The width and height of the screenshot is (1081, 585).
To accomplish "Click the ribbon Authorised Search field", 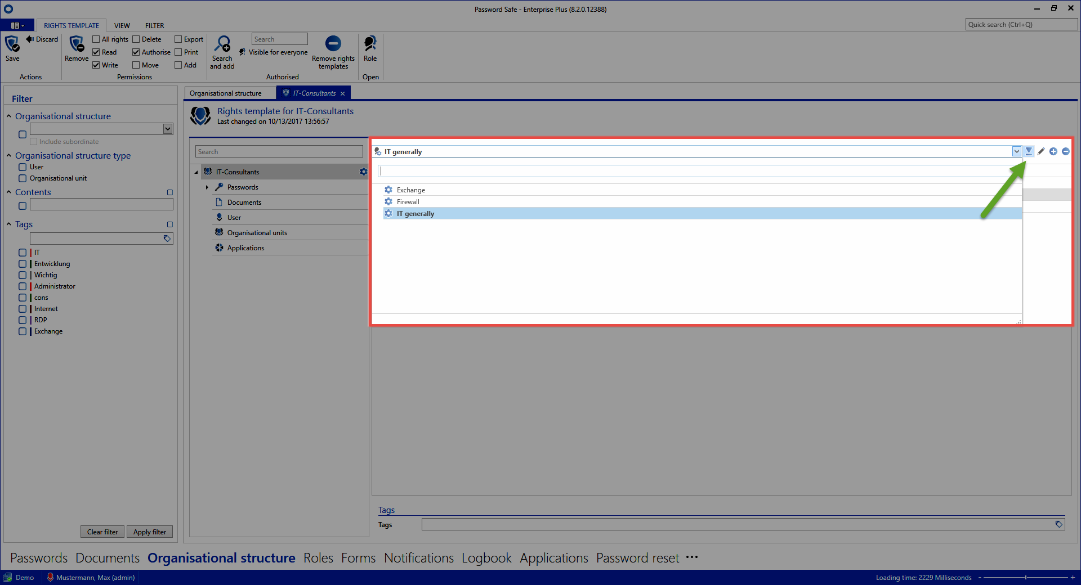I will [280, 39].
